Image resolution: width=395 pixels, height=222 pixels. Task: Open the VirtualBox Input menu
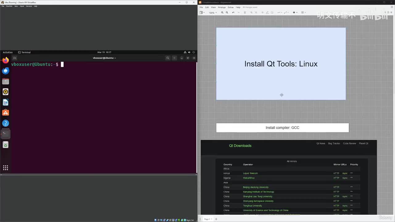[22, 6]
